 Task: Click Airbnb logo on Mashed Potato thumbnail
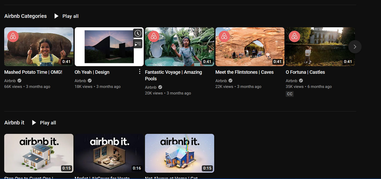click(x=13, y=36)
